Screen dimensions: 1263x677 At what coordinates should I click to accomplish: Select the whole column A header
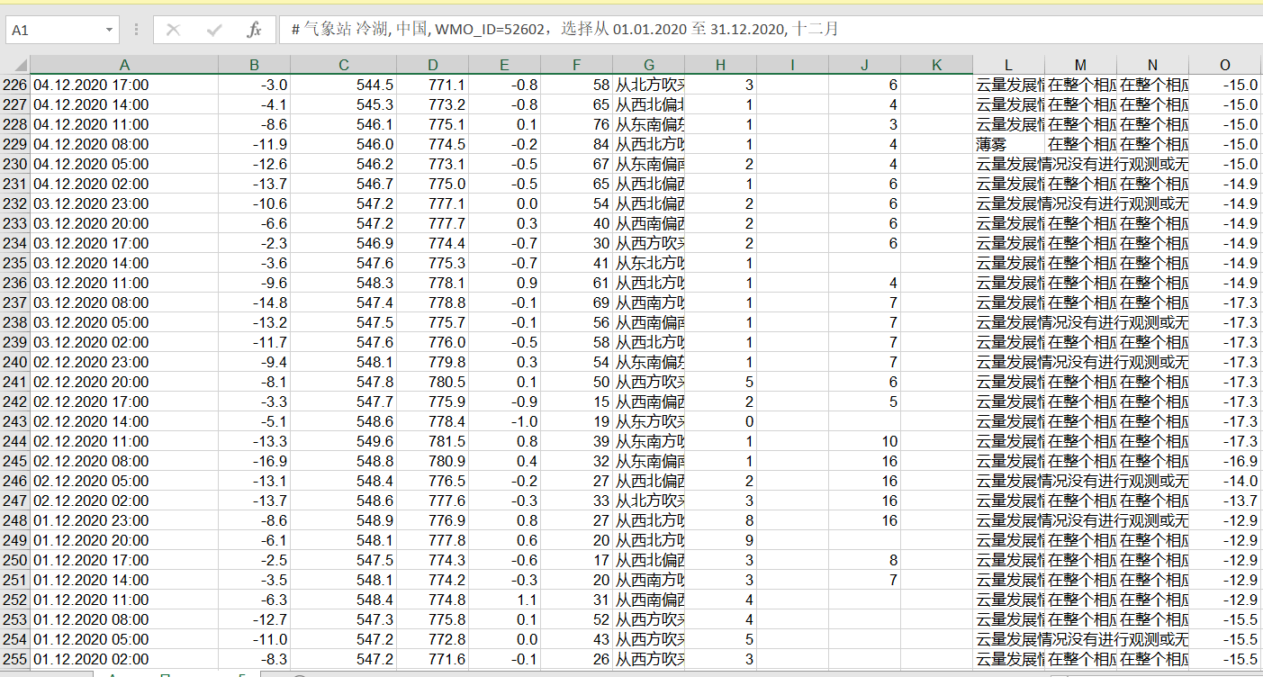(x=124, y=65)
